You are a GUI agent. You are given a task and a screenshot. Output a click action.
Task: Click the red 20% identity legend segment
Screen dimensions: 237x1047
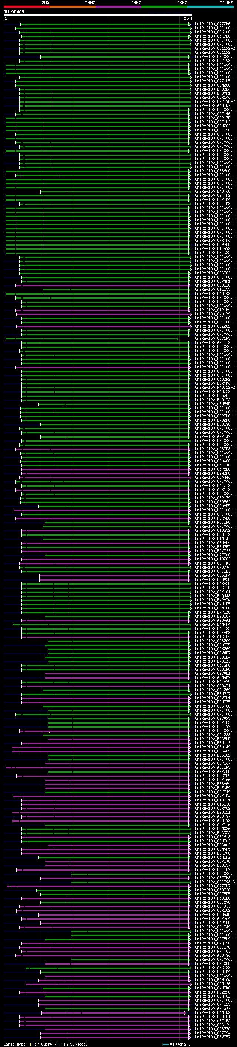point(26,7)
